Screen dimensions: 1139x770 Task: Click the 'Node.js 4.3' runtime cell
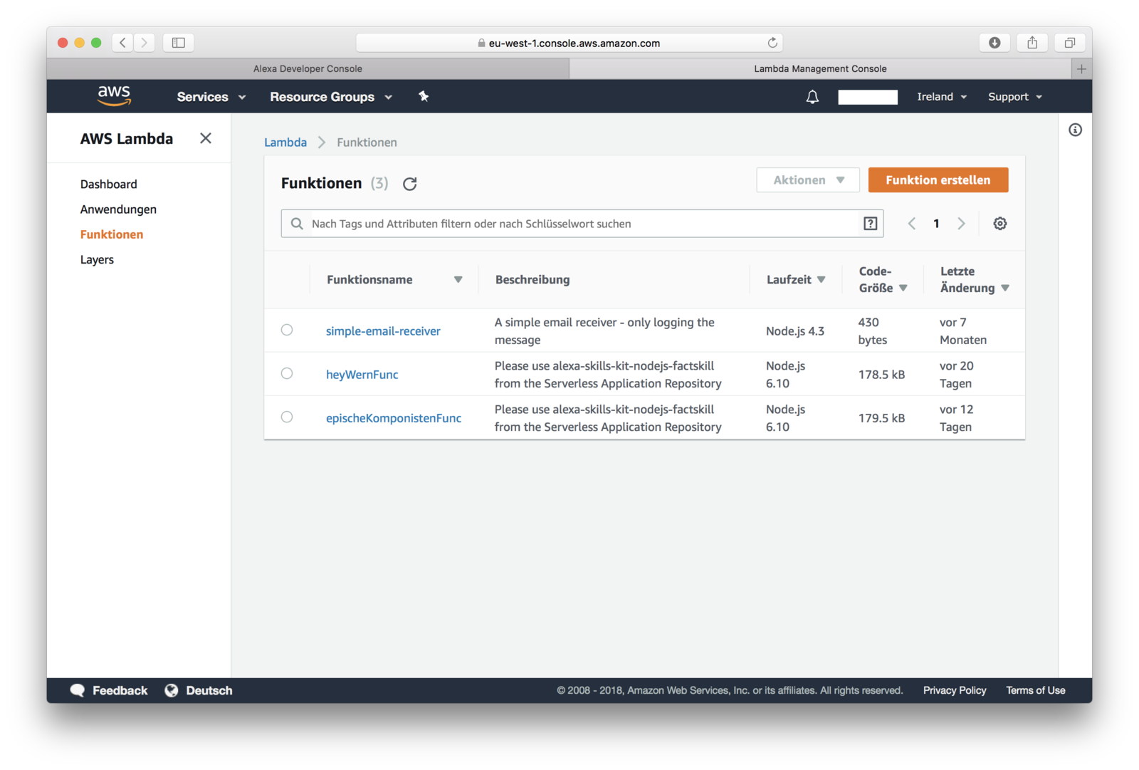(795, 331)
